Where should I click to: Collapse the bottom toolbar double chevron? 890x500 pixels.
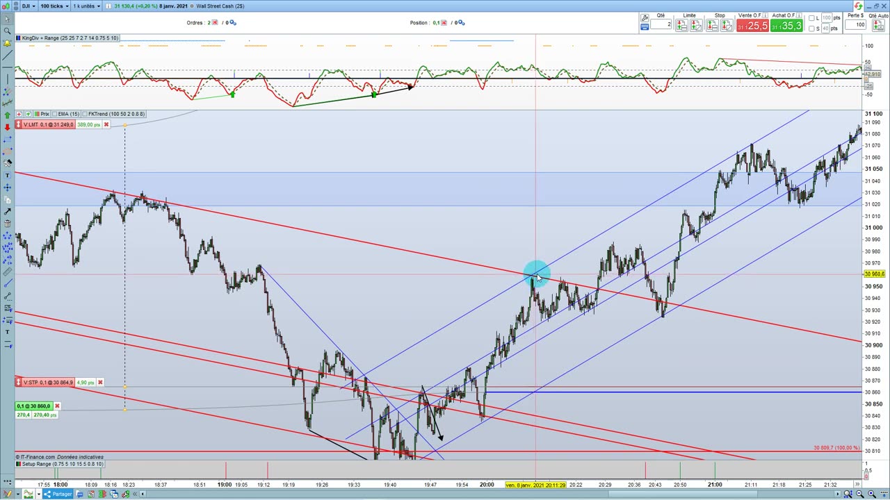tap(135, 494)
